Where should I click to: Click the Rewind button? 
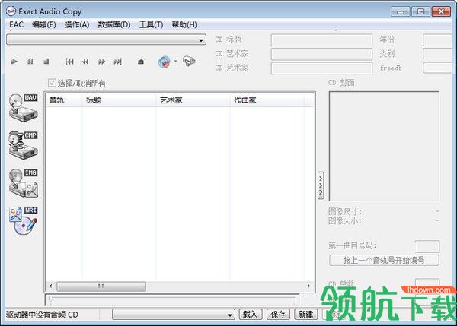(85, 62)
